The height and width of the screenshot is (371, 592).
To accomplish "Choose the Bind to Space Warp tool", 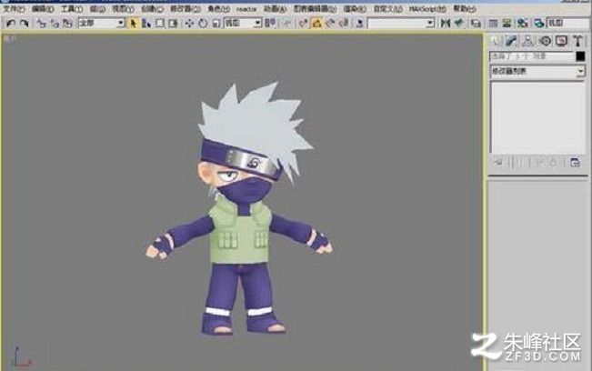I will pyautogui.click(x=67, y=24).
